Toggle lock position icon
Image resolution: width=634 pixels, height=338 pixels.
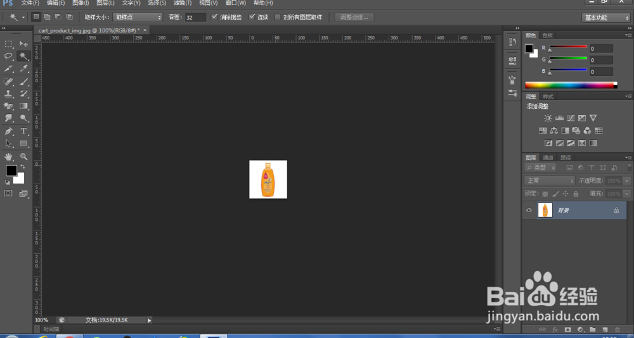pos(566,194)
